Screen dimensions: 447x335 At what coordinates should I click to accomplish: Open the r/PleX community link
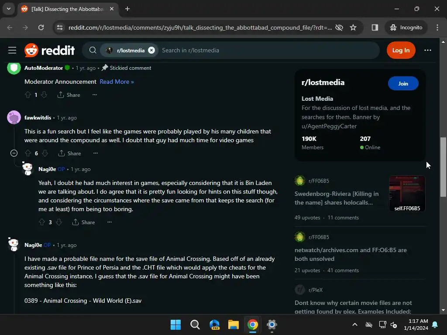315,290
